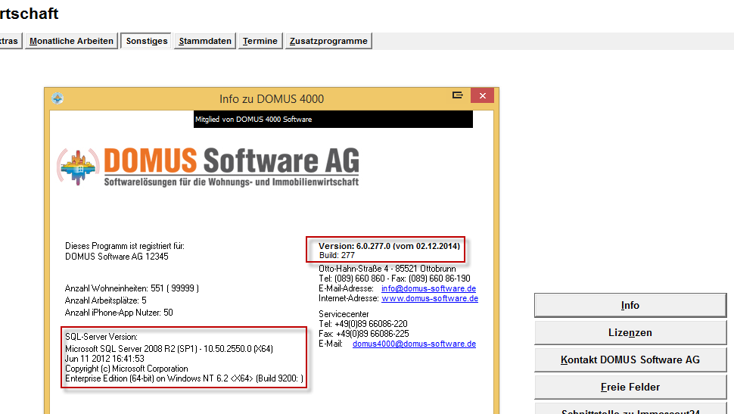Close the Info zu DOMUS 4000 dialog
This screenshot has width=734, height=414.
click(x=482, y=95)
